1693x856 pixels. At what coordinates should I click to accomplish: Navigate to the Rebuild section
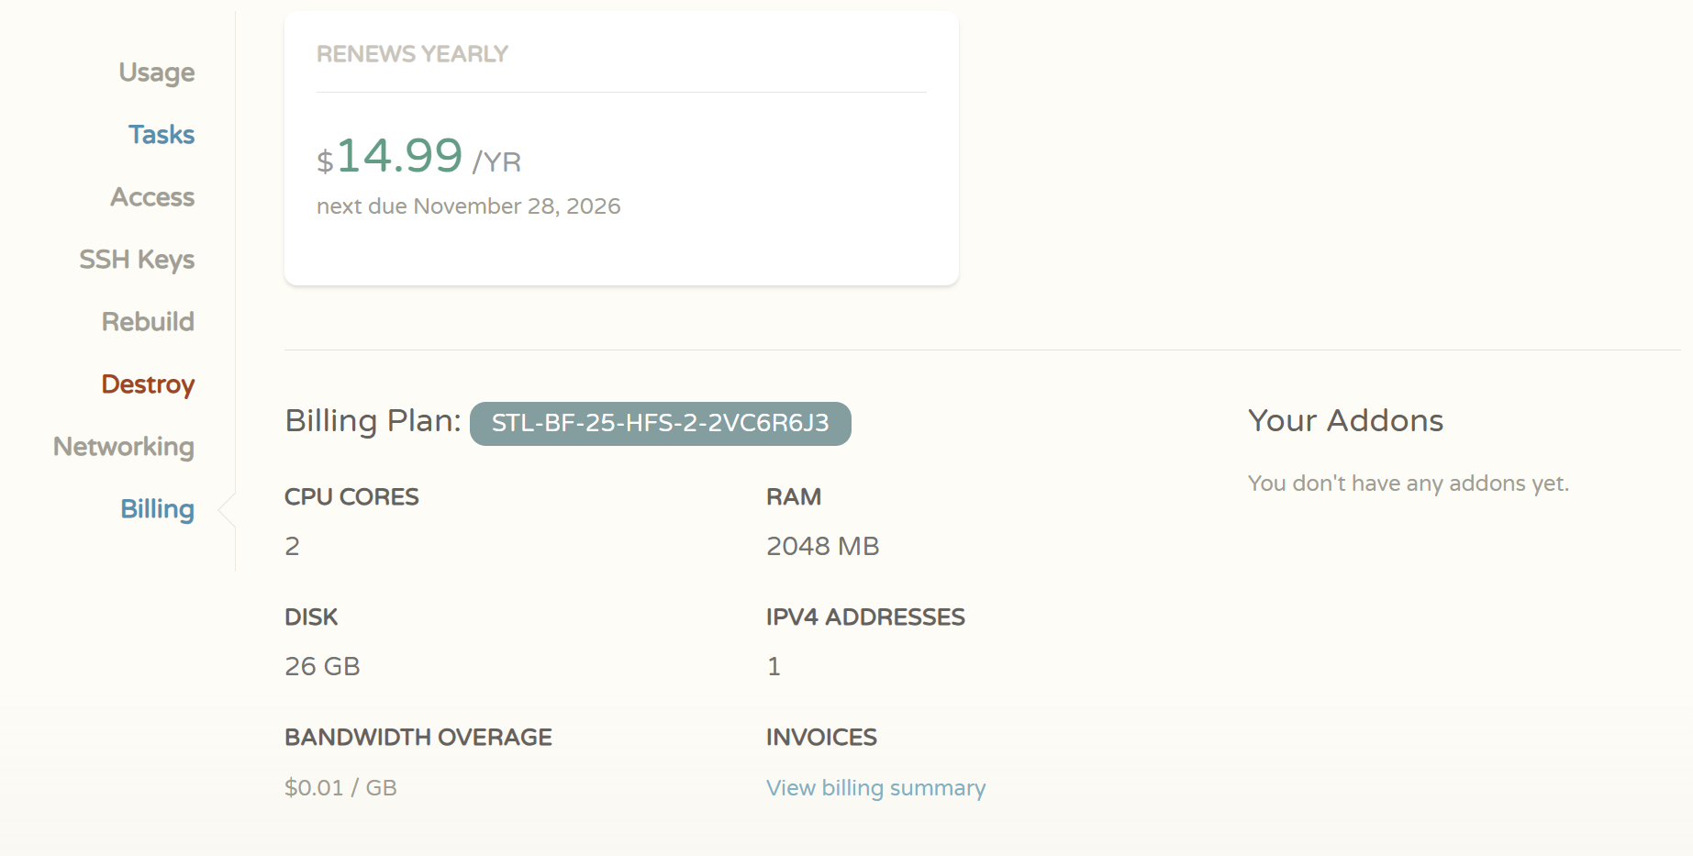[x=148, y=322]
